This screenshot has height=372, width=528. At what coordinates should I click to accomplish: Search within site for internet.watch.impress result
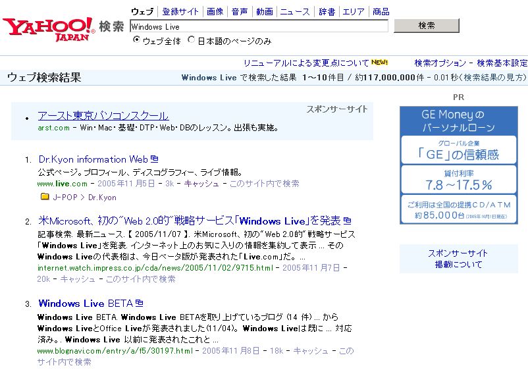[141, 279]
